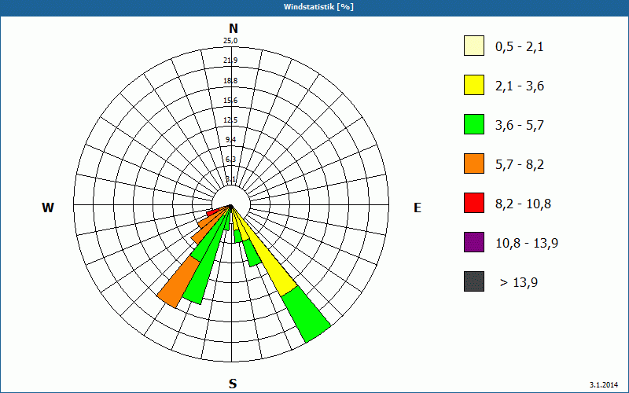Click the dark gray > 13,9 legend swatch

[x=474, y=281]
